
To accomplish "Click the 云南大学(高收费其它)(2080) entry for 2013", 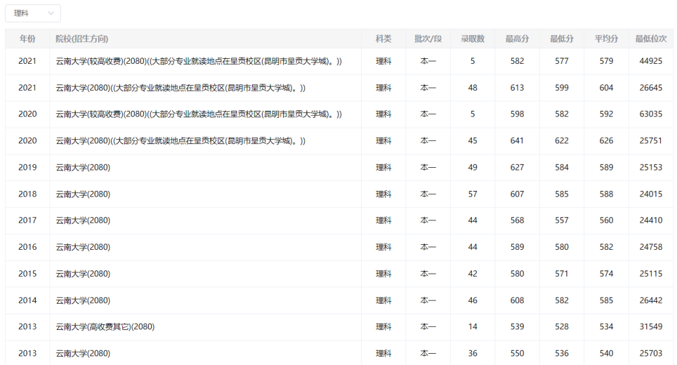I will [105, 327].
